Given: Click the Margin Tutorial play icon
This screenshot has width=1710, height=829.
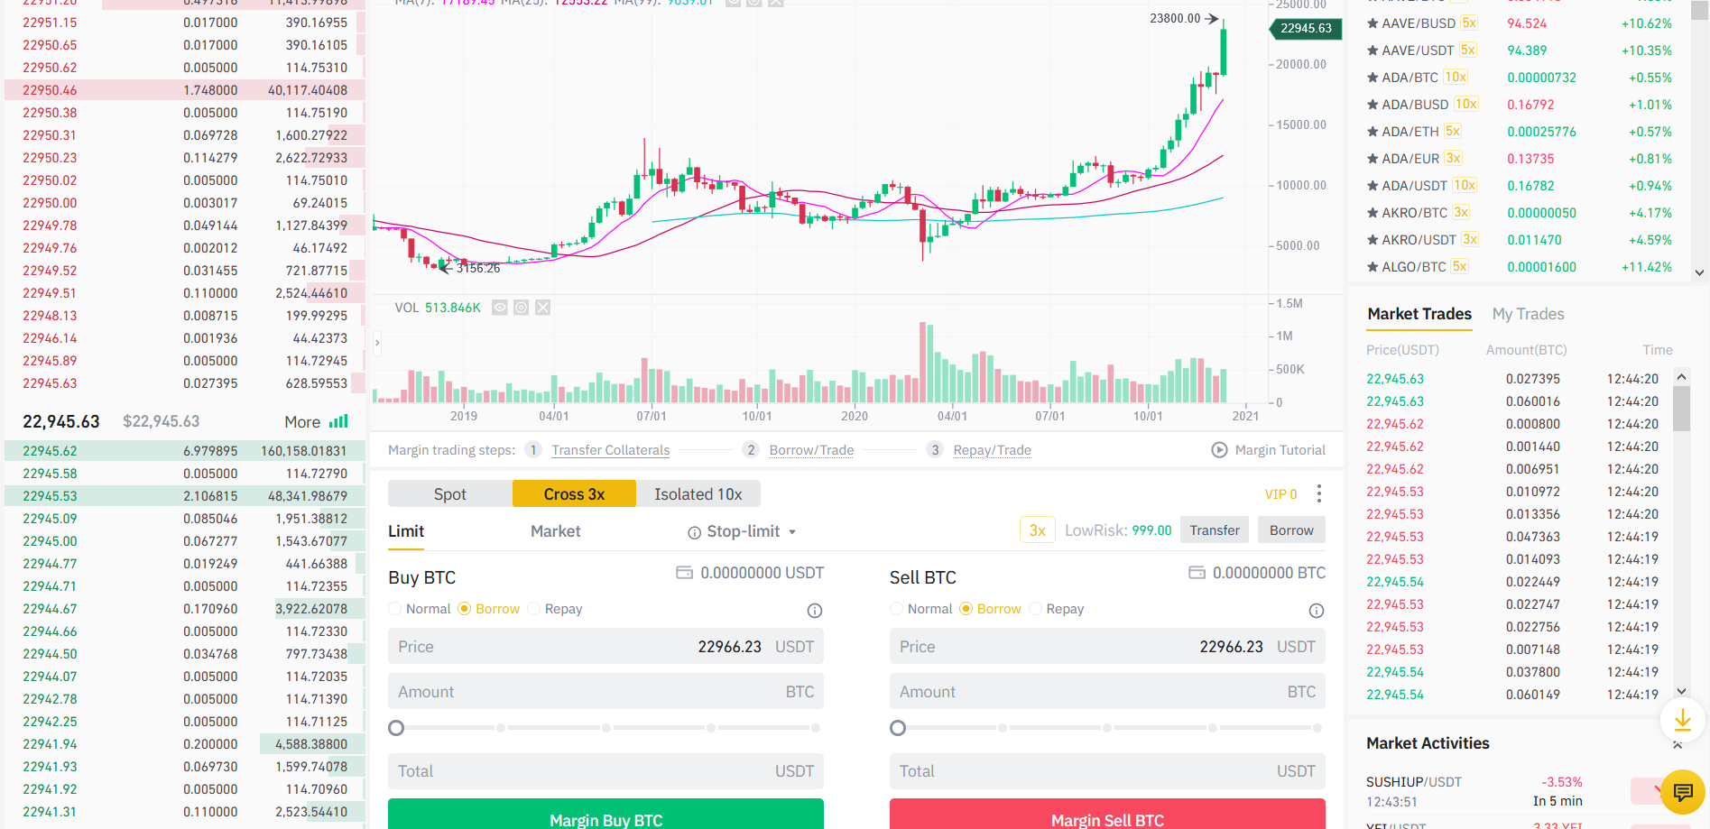Looking at the screenshot, I should pyautogui.click(x=1219, y=450).
